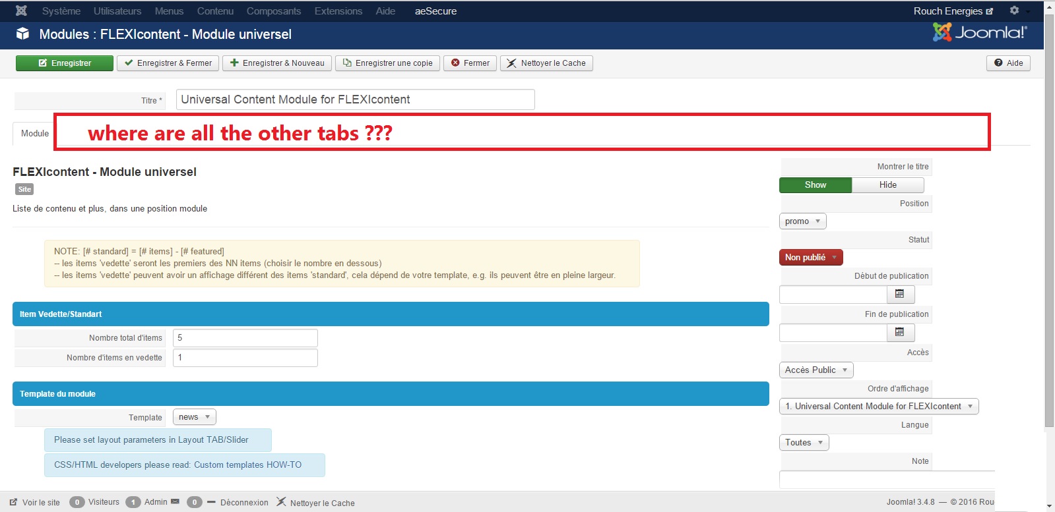Open the Statut 'Non publié' dropdown

coord(811,258)
